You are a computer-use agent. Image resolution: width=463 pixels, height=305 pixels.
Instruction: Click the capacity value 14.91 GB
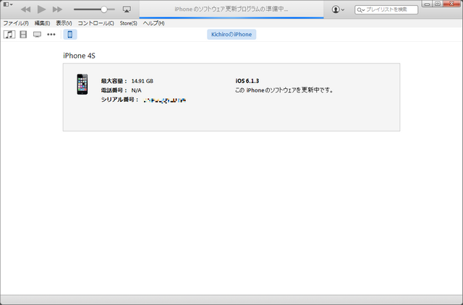[143, 81]
